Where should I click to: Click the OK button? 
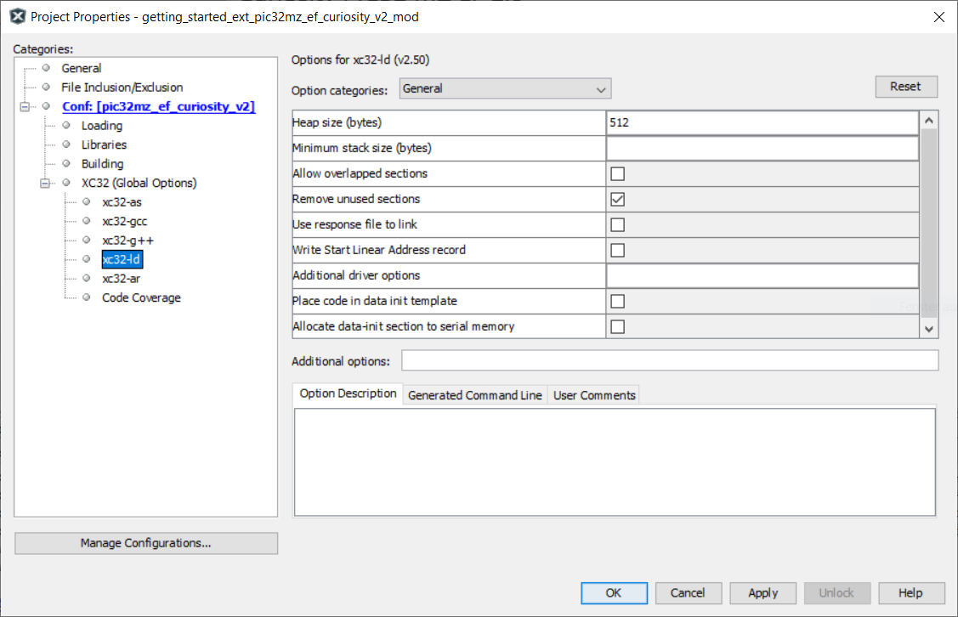point(614,593)
